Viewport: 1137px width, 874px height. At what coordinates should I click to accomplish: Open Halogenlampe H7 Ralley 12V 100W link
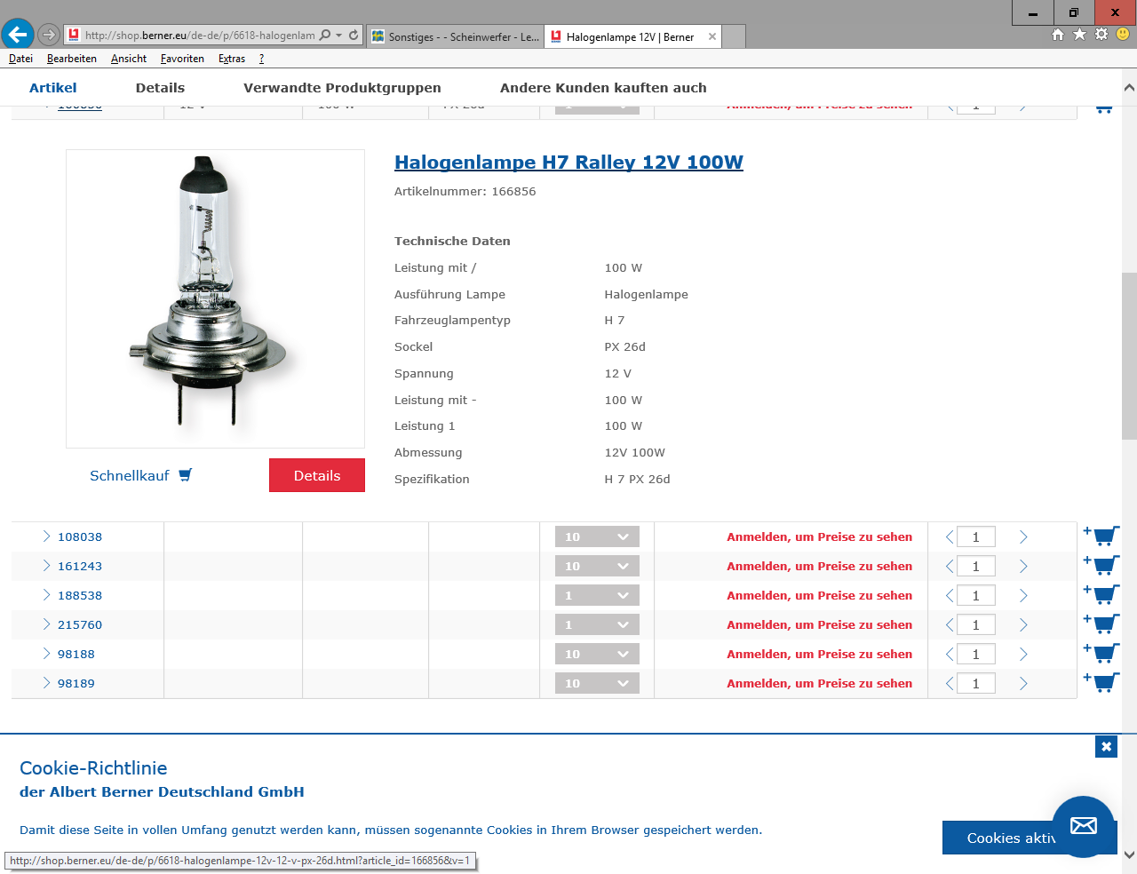click(x=568, y=163)
